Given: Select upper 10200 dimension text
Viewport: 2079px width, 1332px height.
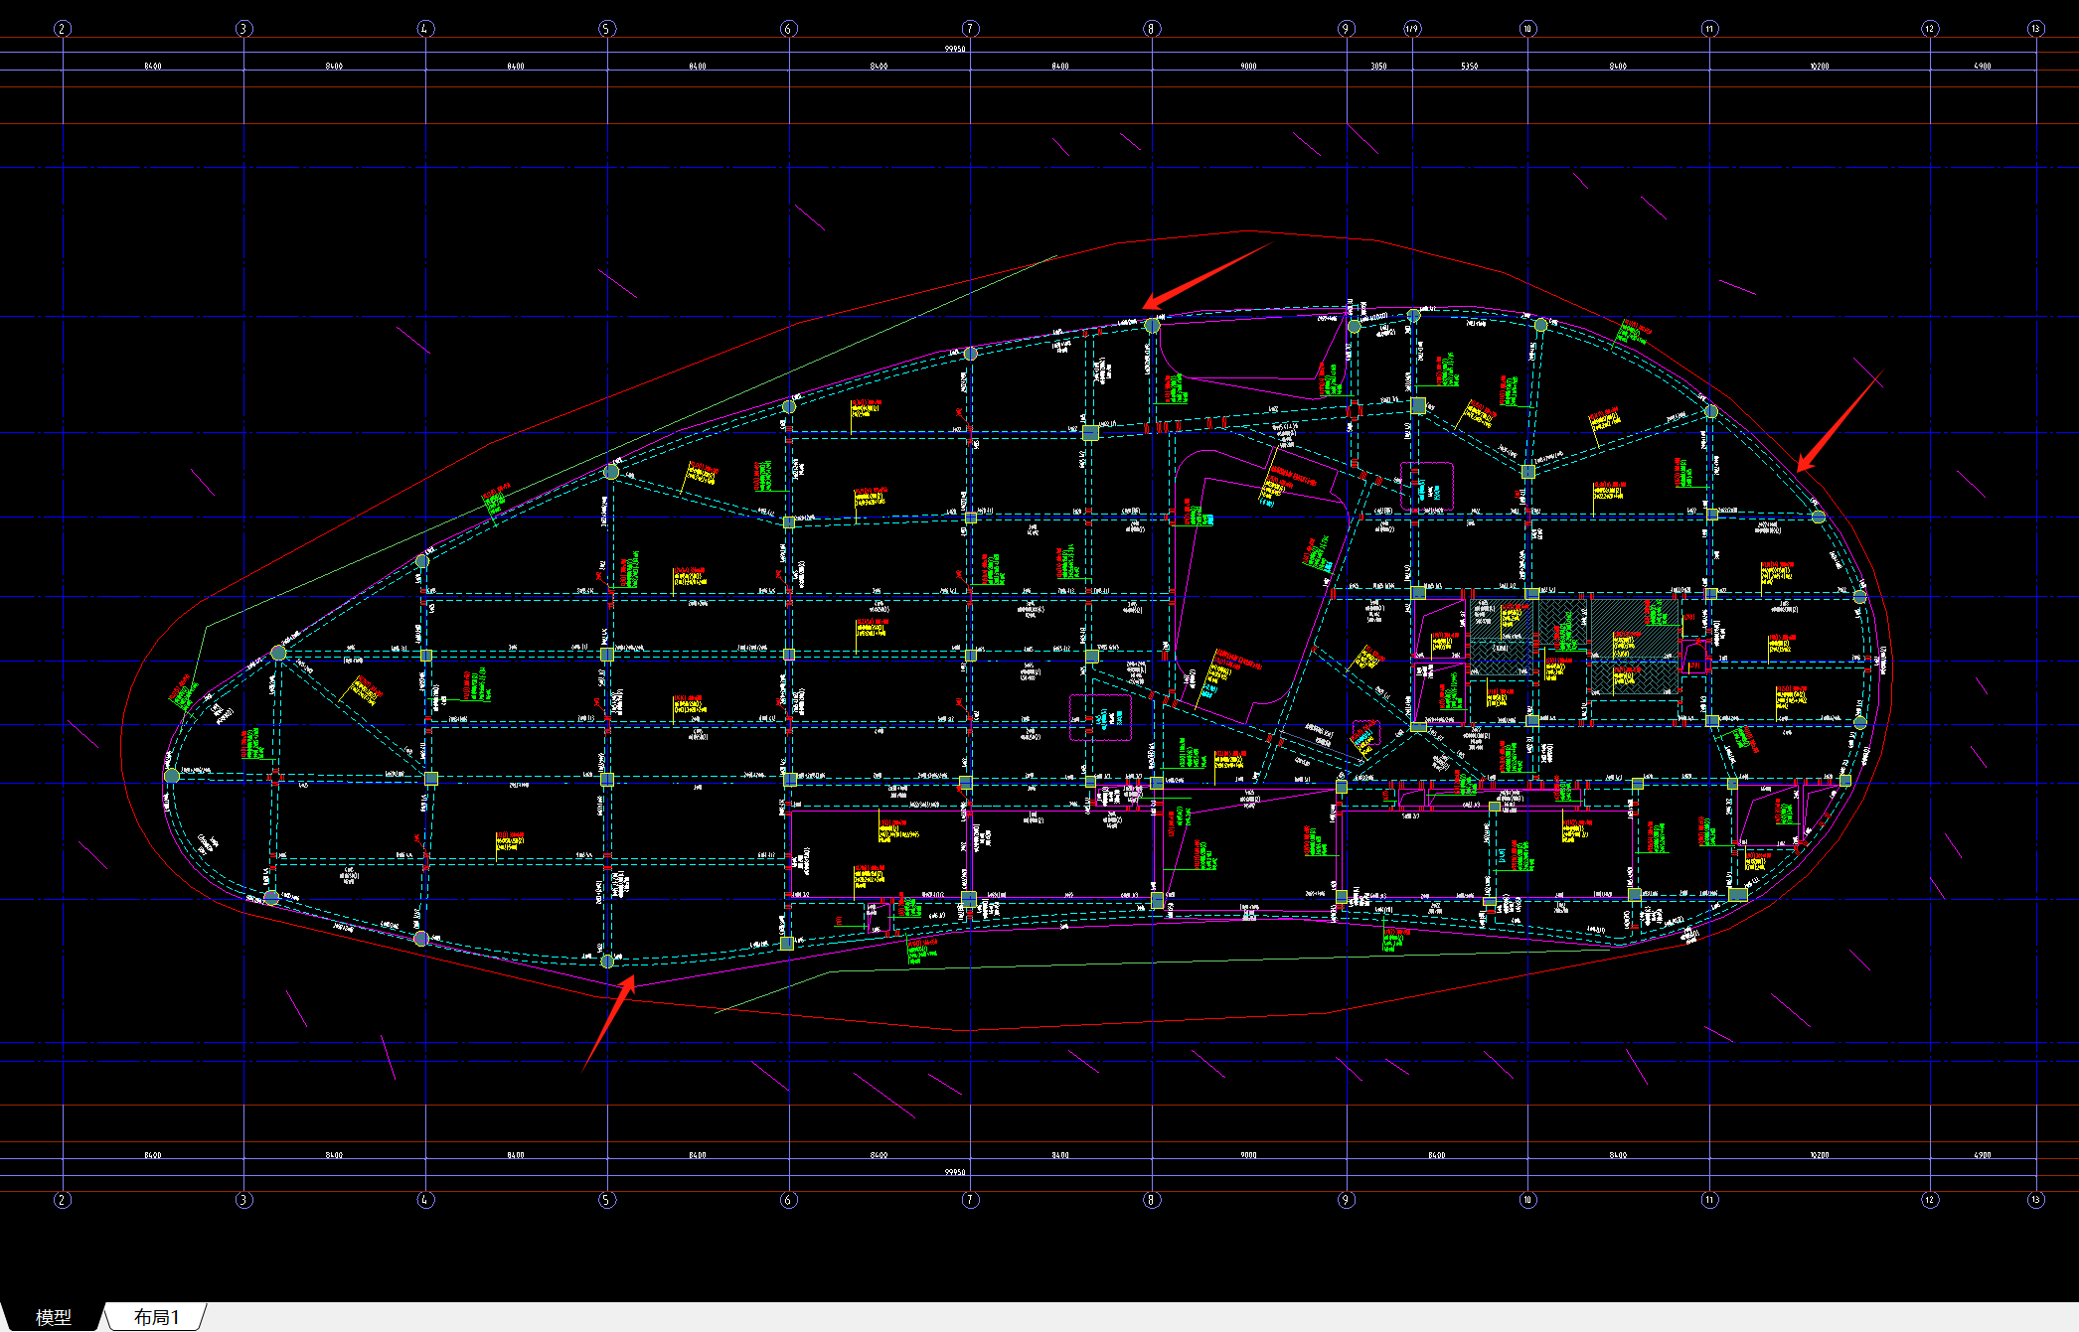Looking at the screenshot, I should click(1820, 67).
